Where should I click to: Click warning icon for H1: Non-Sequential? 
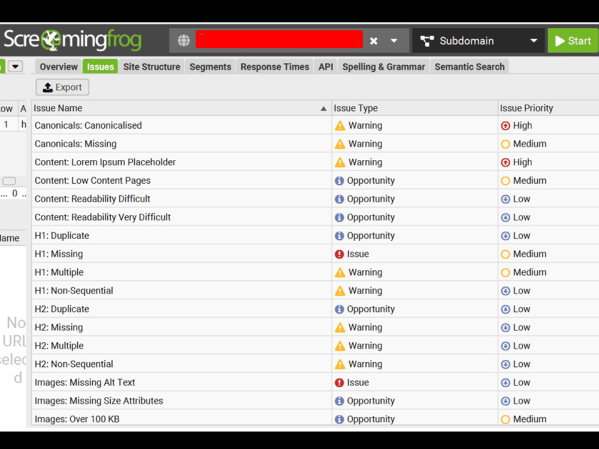(340, 290)
